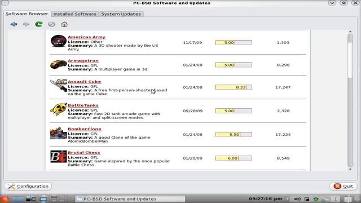The width and height of the screenshot is (361, 203).
Task: Click the taskbar clock 09:27:16 pm
Action: point(265,198)
